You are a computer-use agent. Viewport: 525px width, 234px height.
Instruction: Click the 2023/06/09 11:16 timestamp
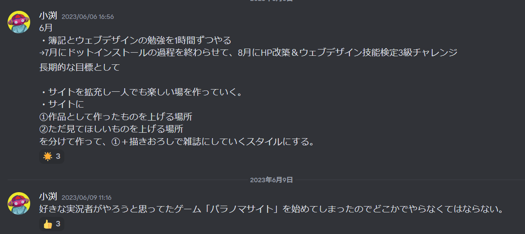[x=87, y=198]
